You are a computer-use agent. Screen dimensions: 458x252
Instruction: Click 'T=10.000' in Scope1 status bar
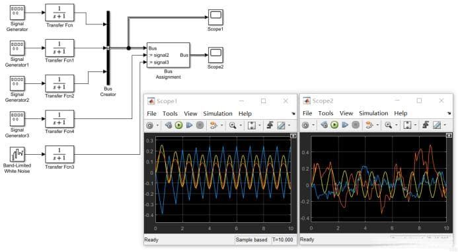282,239
